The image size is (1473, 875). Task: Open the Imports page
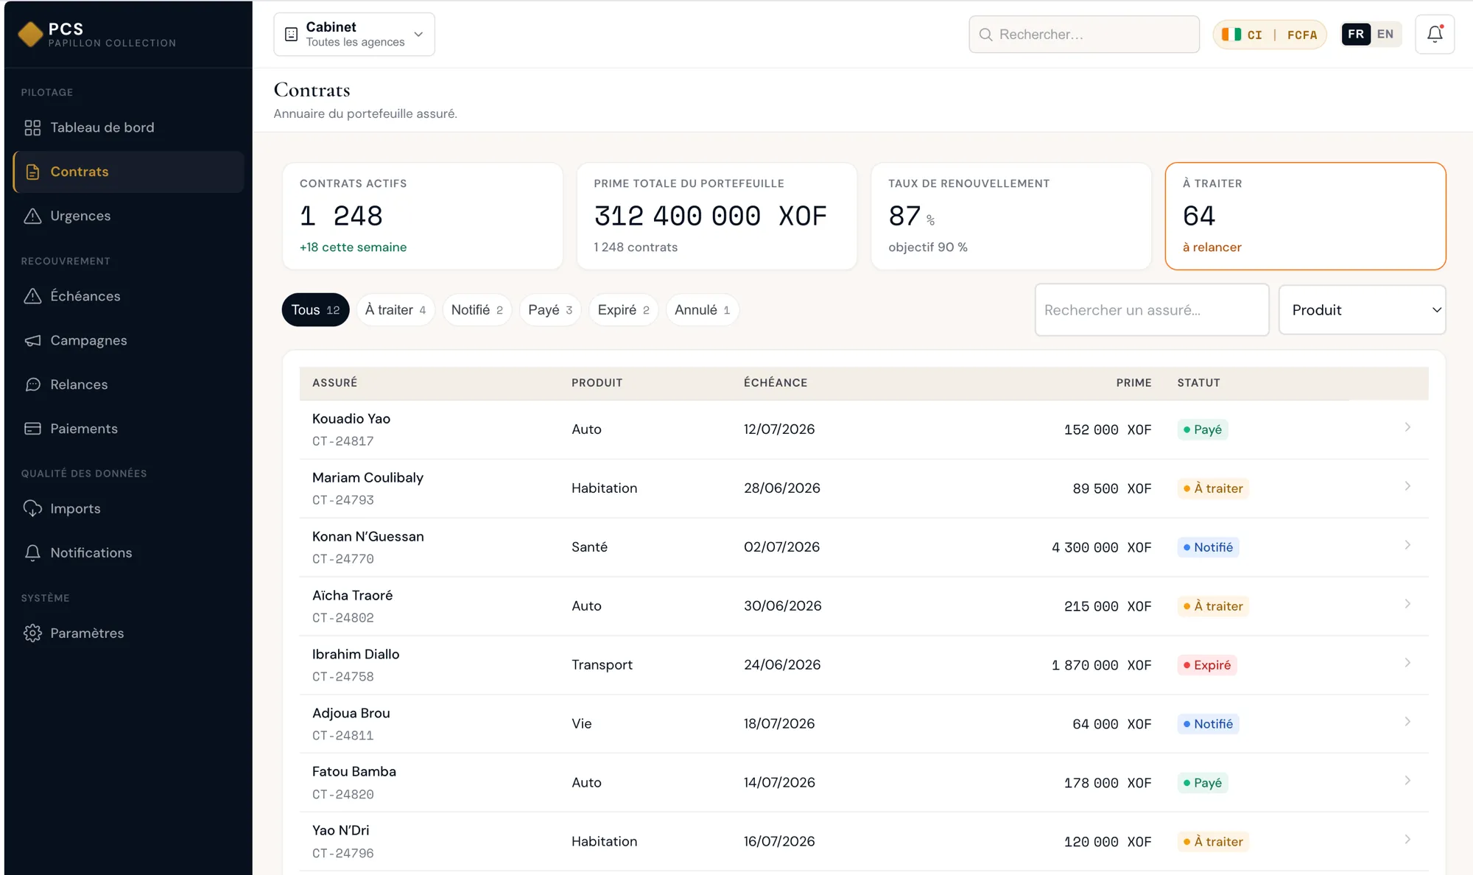128,509
